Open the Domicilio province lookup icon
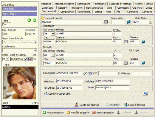155x117 pixels. (126, 63)
